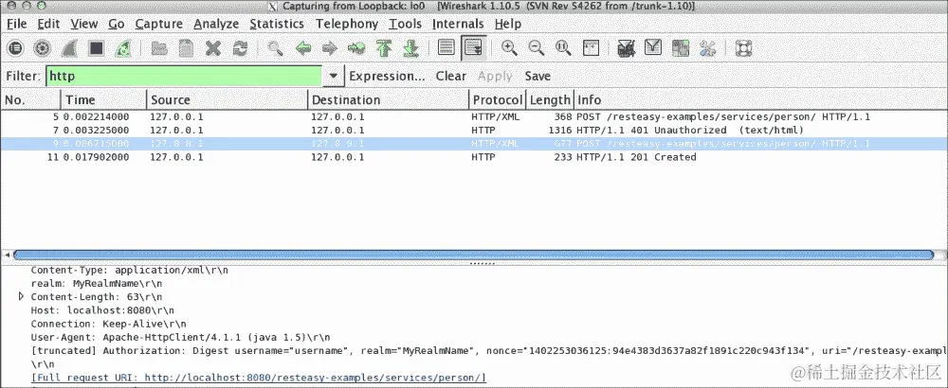Sort by the Protocol column header
The height and width of the screenshot is (388, 948).
coord(498,99)
